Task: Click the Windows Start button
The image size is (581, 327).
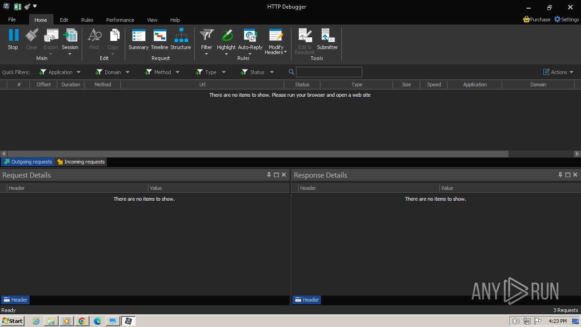Action: coord(13,321)
